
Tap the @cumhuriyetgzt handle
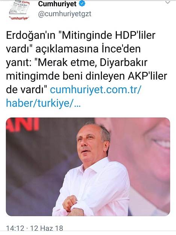pyautogui.click(x=65, y=14)
